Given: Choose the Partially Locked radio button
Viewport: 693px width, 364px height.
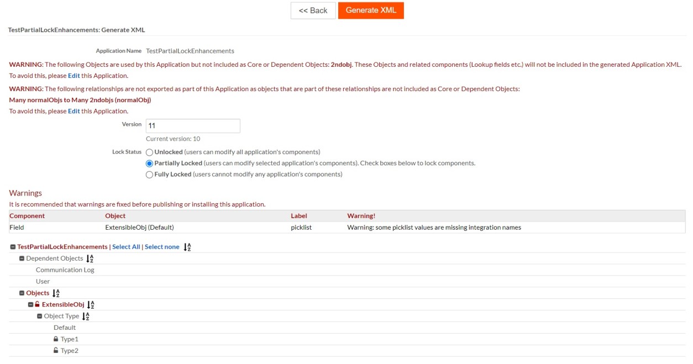Looking at the screenshot, I should click(x=149, y=163).
